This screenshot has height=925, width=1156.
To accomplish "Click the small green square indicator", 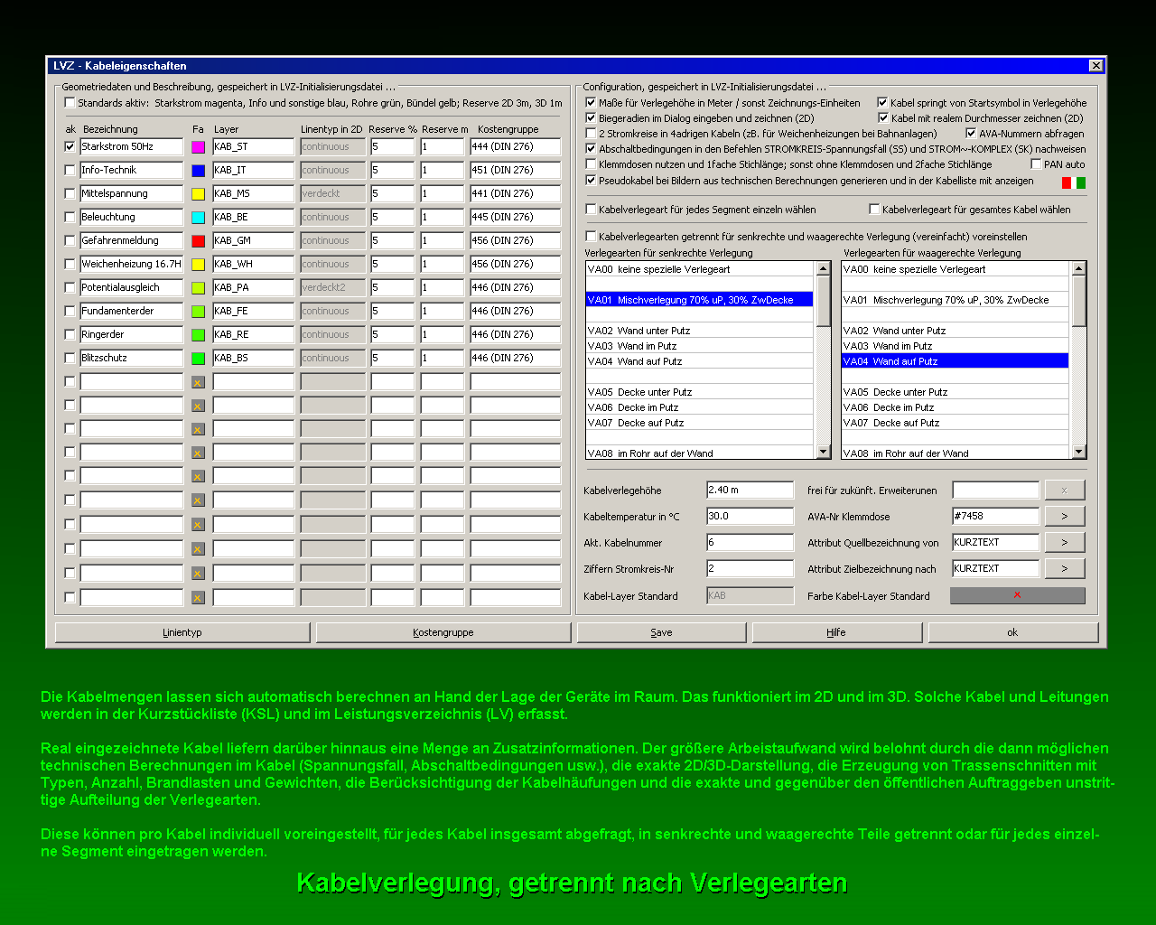I will click(1081, 182).
